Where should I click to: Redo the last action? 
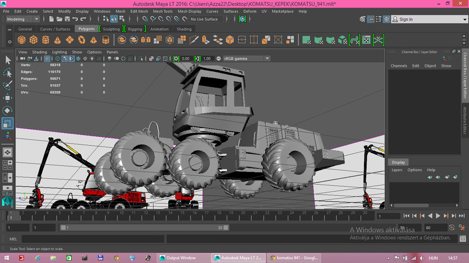[83, 19]
